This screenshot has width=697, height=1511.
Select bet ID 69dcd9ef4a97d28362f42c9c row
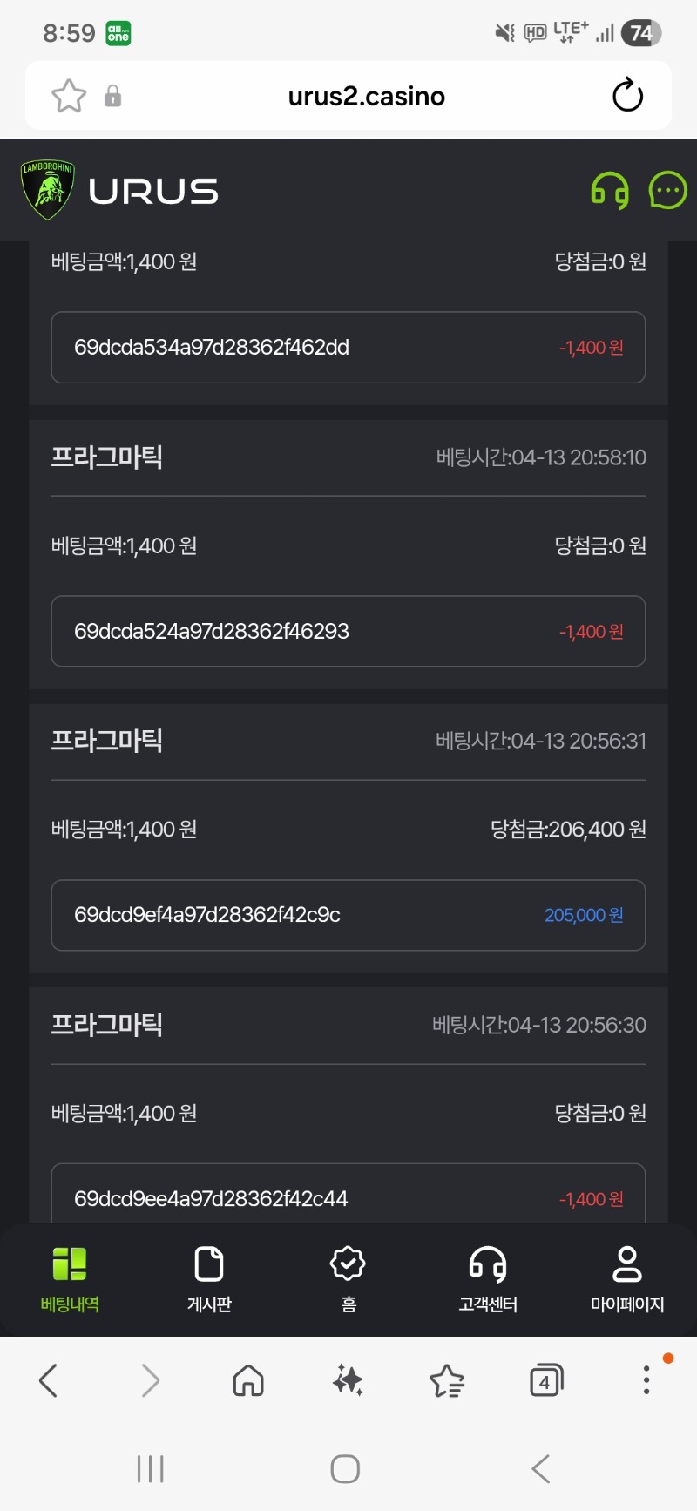coord(348,915)
